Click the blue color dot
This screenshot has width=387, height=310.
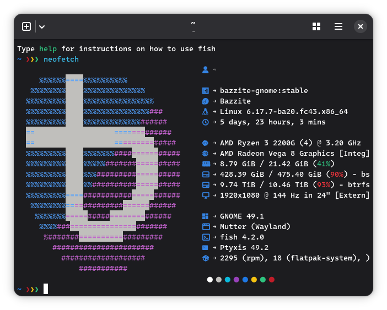point(245,280)
